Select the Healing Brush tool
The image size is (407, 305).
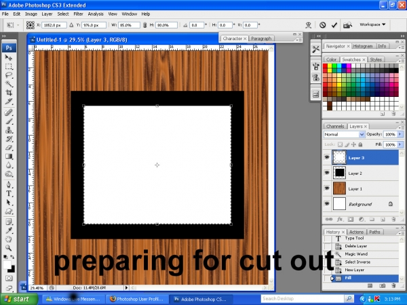point(9,113)
